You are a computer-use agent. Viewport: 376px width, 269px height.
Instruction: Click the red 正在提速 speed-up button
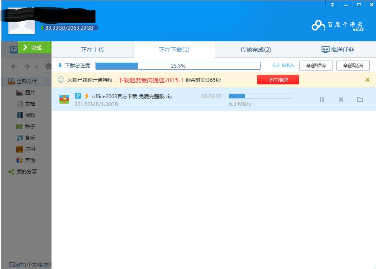point(278,79)
